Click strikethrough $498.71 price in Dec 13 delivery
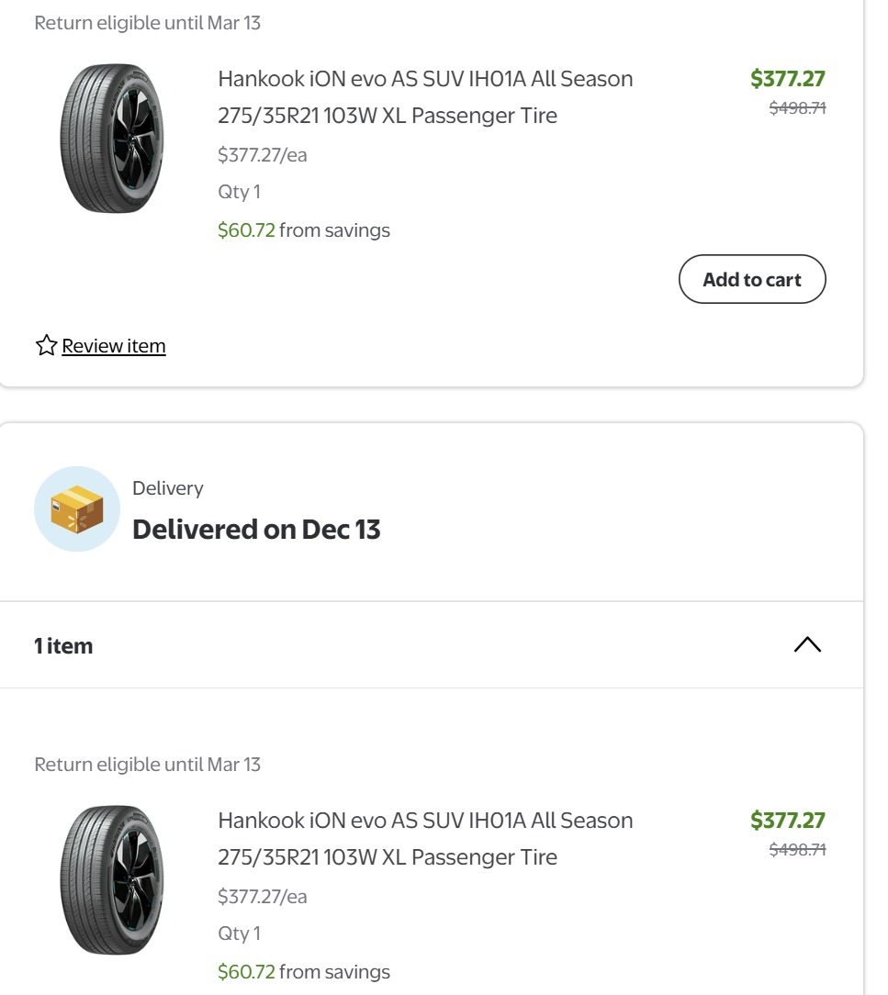Image resolution: width=888 pixels, height=995 pixels. (797, 850)
